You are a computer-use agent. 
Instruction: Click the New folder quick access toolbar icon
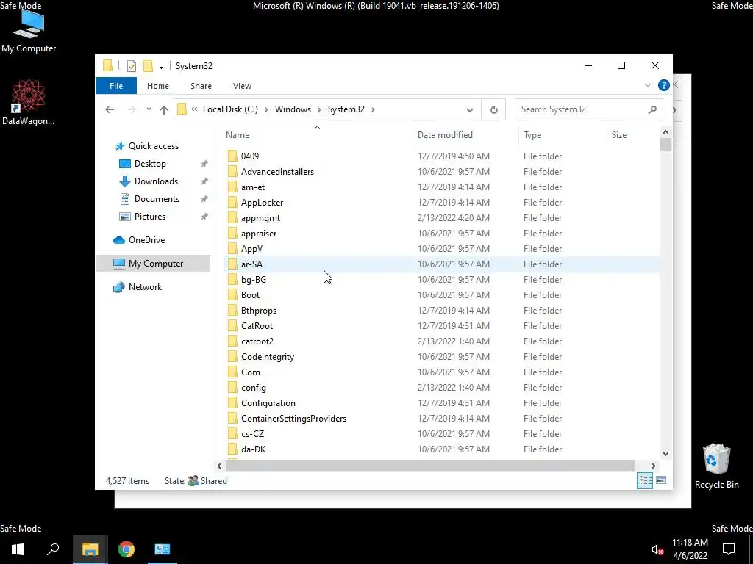pyautogui.click(x=148, y=65)
